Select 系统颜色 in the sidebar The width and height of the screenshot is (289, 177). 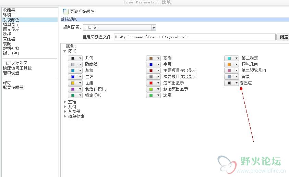tap(30, 20)
